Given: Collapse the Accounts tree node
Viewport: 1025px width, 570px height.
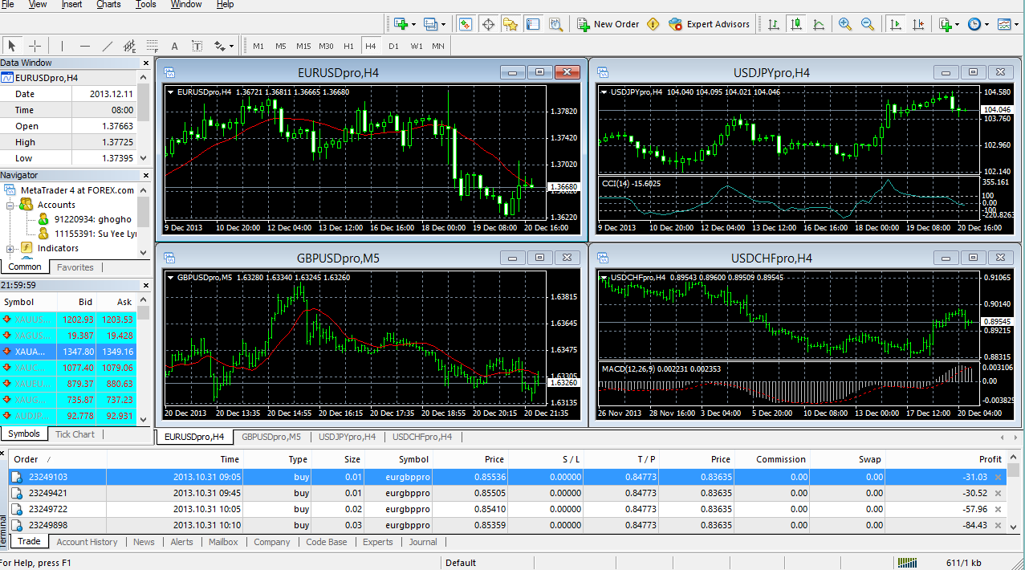Looking at the screenshot, I should pos(10,205).
